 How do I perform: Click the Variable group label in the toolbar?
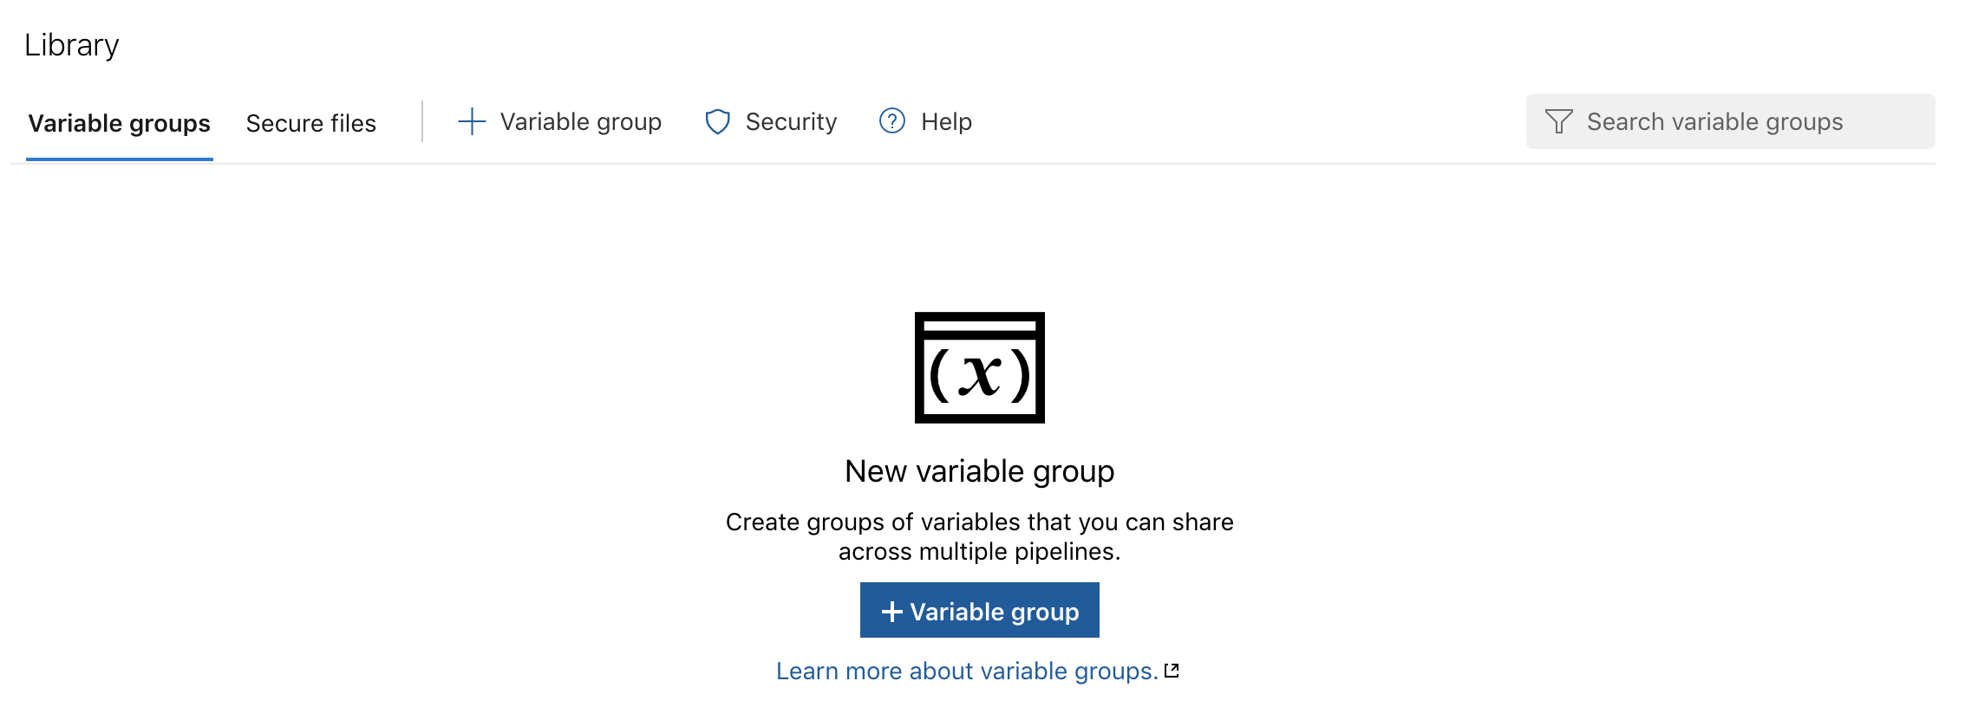click(x=581, y=122)
